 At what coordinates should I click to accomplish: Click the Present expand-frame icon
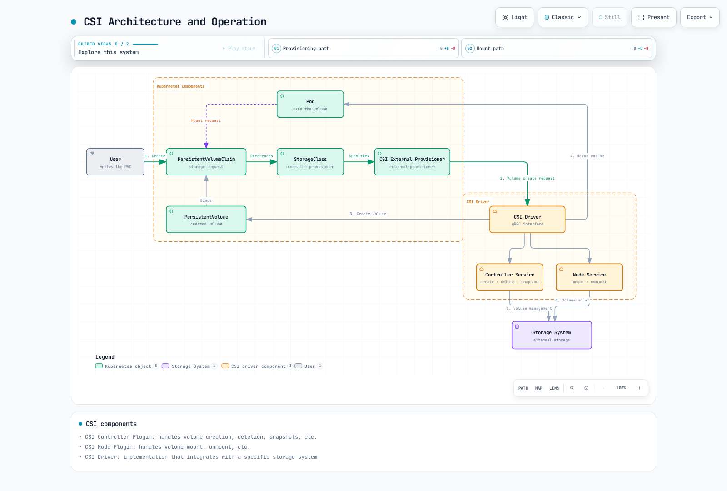(x=641, y=17)
